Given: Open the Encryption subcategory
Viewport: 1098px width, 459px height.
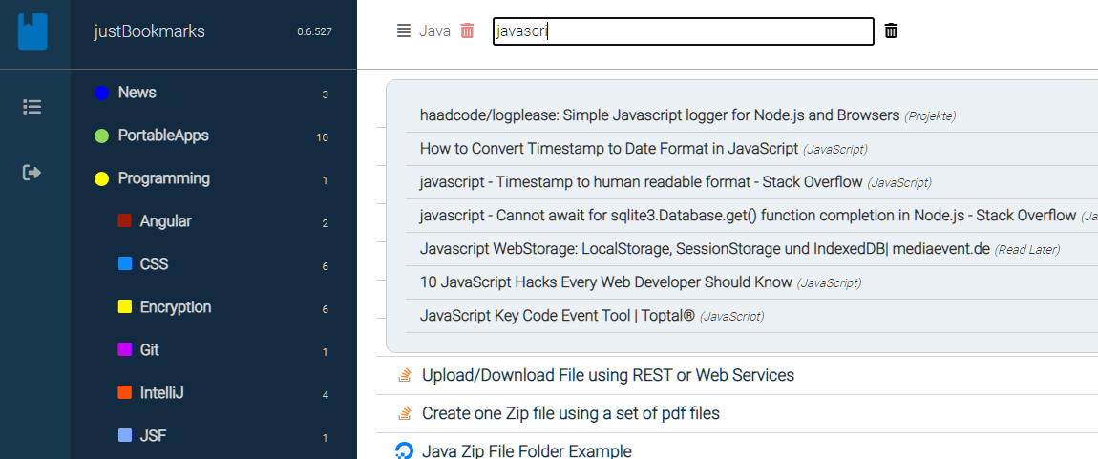Looking at the screenshot, I should [175, 307].
